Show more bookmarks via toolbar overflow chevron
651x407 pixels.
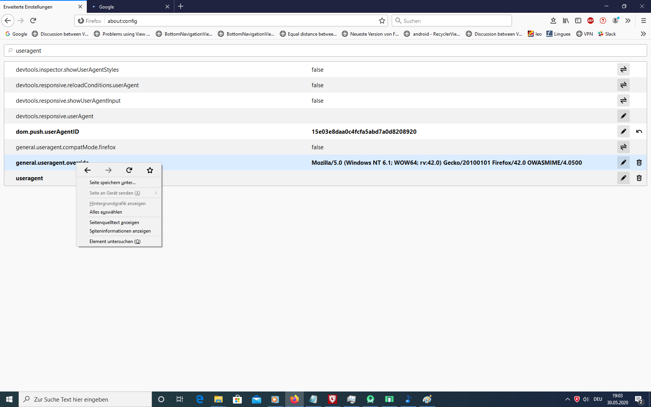(643, 34)
